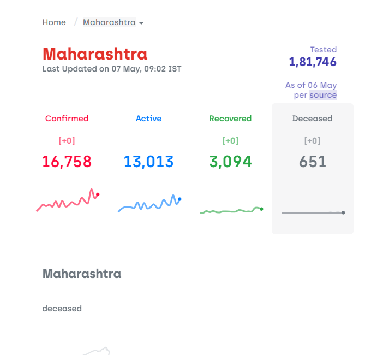The width and height of the screenshot is (383, 355).
Task: Click the dropdown caret beside Maharashtra
Action: [x=141, y=23]
